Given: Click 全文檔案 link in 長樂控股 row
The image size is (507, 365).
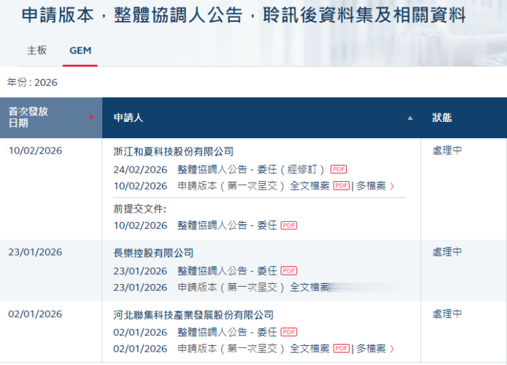Looking at the screenshot, I should [x=310, y=287].
